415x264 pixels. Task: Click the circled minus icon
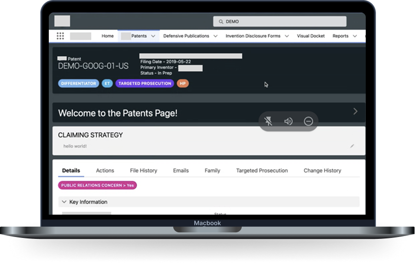click(x=308, y=121)
